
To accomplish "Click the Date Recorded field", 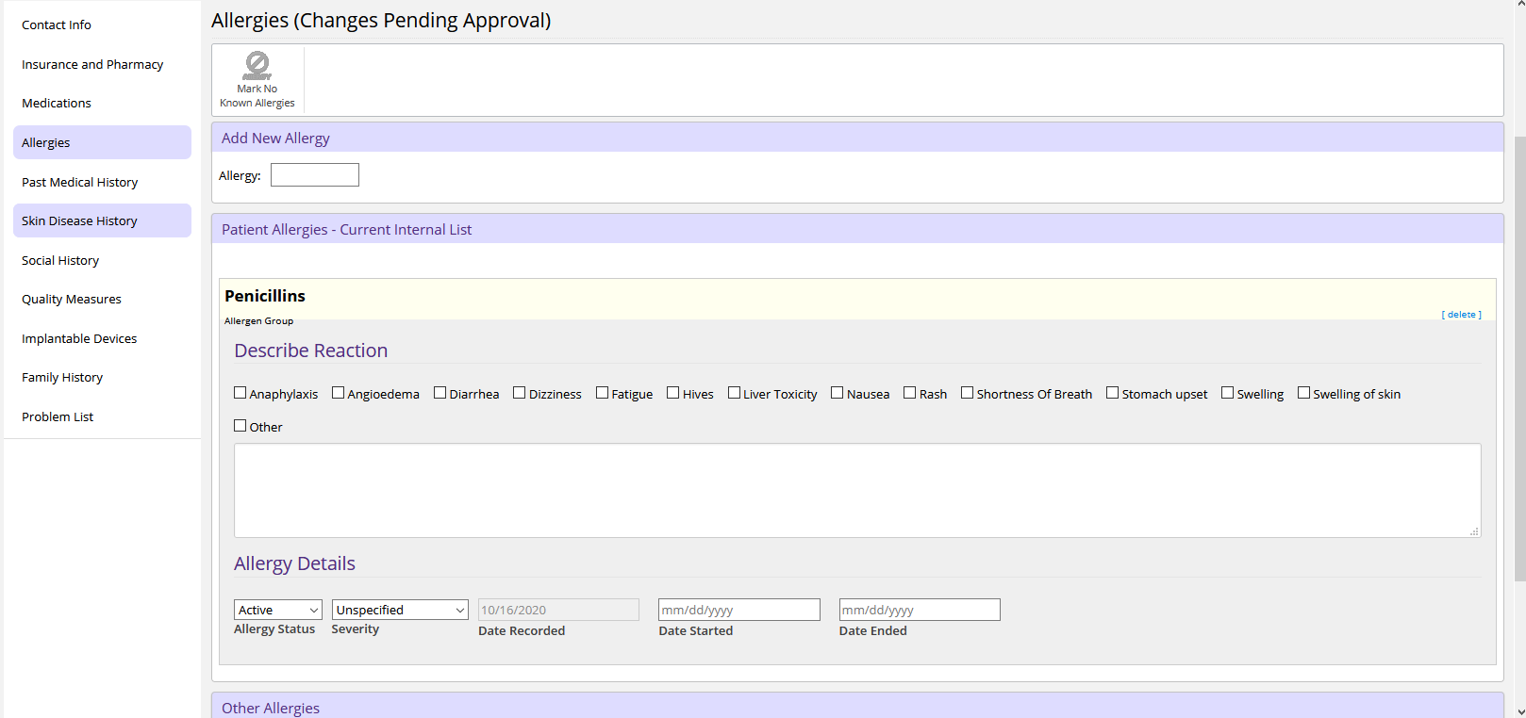I will click(558, 610).
